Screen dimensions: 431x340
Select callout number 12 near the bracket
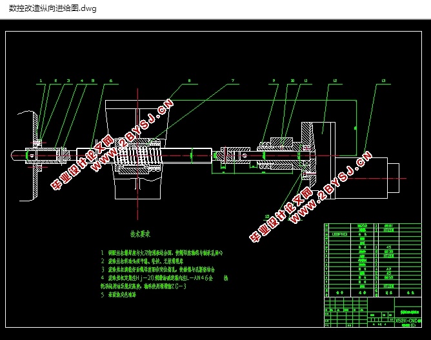pyautogui.click(x=335, y=81)
